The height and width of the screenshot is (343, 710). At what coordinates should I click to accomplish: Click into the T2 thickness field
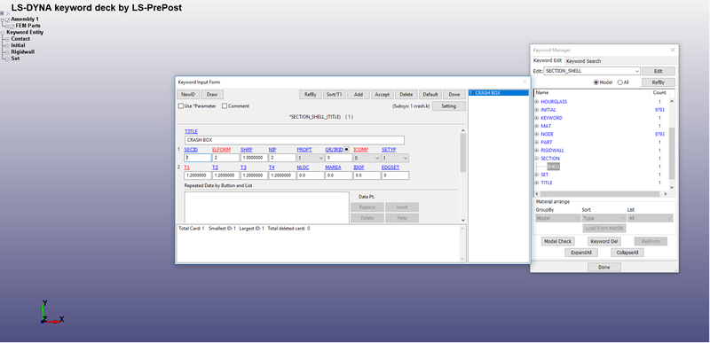[x=226, y=175]
